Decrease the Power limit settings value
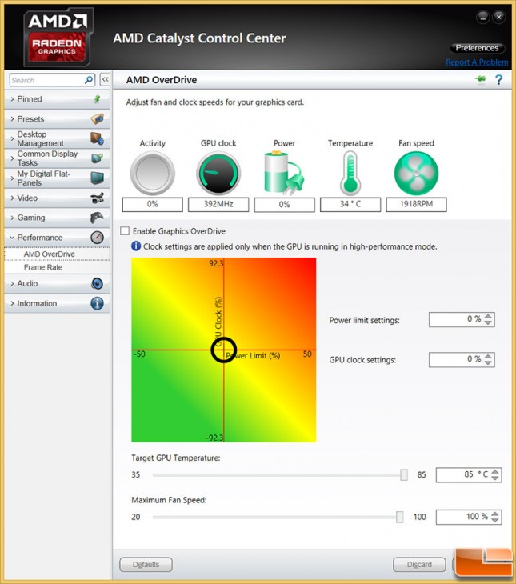 489,322
